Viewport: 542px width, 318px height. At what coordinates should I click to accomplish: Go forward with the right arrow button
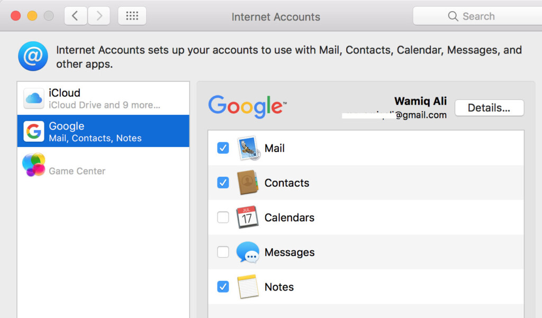[99, 16]
